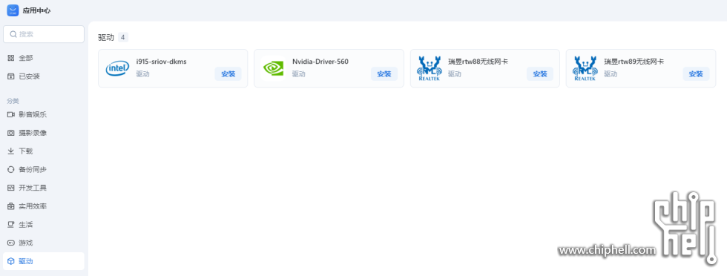Click the App Center logo icon

(x=13, y=10)
